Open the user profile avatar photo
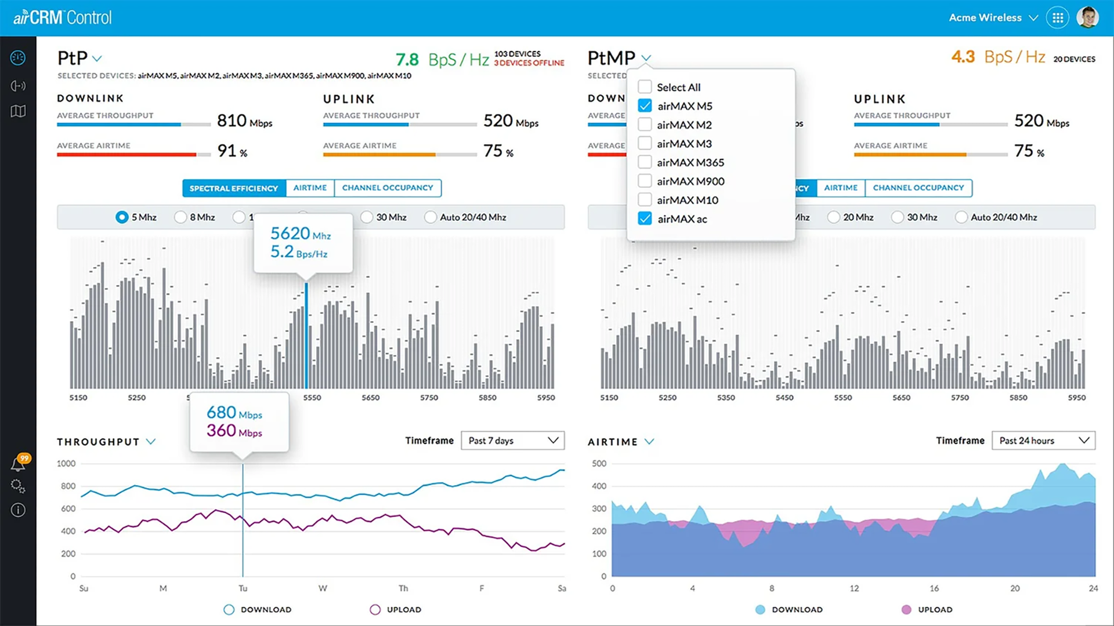The width and height of the screenshot is (1114, 626). point(1088,17)
